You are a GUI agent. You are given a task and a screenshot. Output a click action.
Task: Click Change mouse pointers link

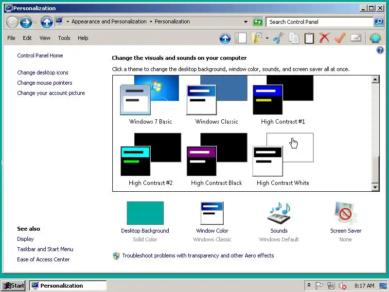point(45,83)
